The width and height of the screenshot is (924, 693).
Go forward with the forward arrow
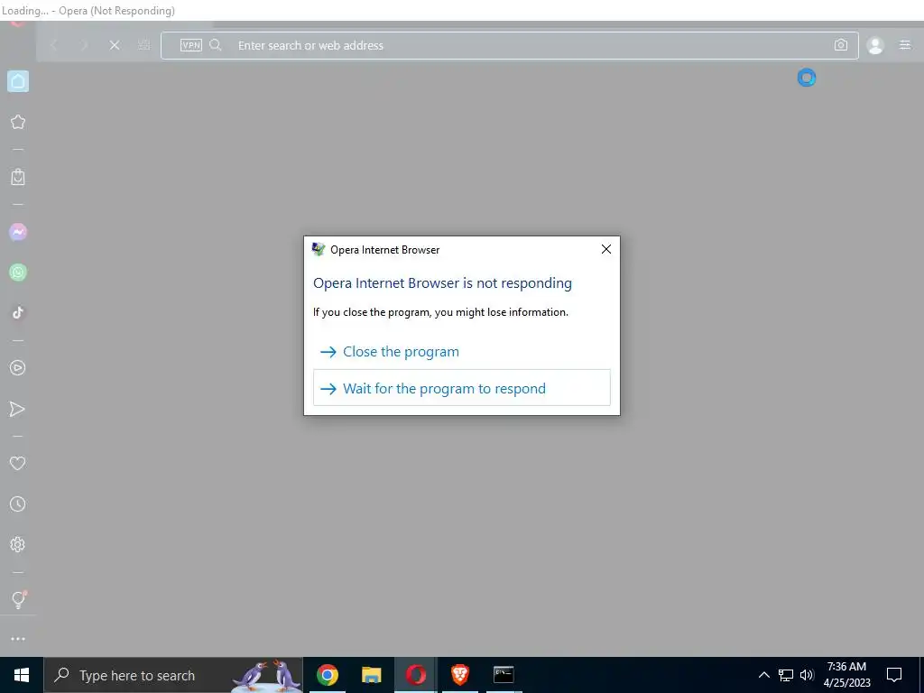84,45
